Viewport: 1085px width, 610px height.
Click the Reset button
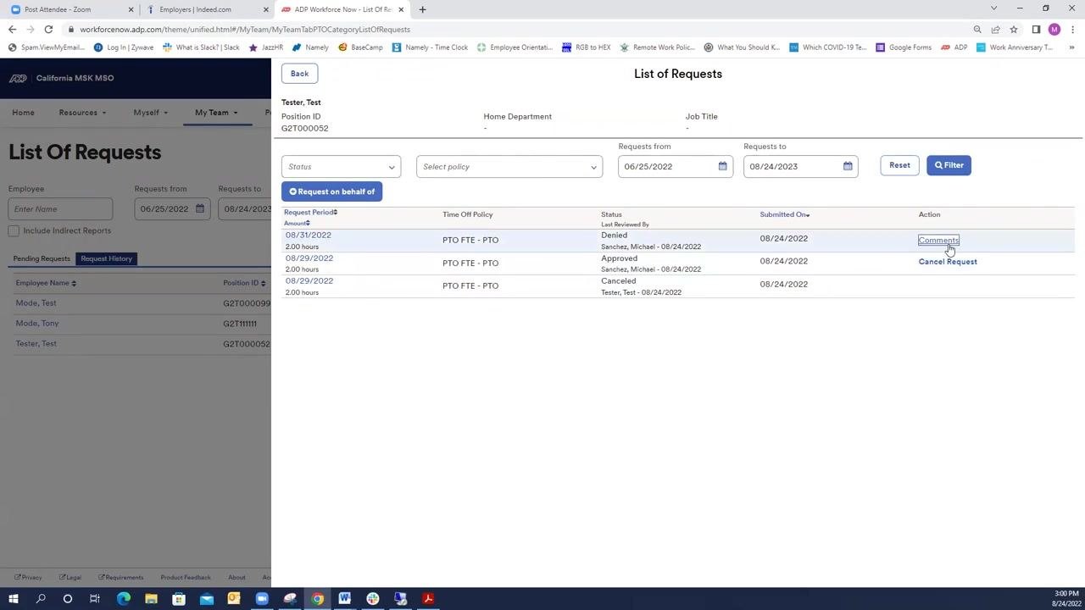(x=899, y=165)
